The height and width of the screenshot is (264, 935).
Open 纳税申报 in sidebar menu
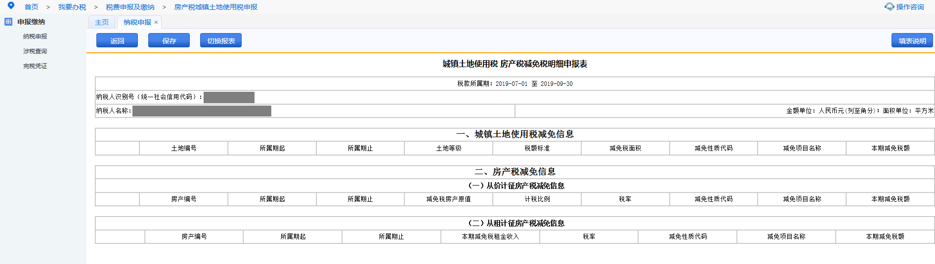click(x=35, y=37)
